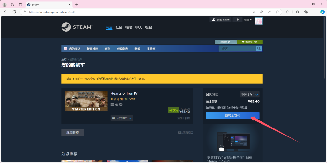Screen dimensions: 327x163
Task: Click the 添加 link on the cart item
Action: [x=180, y=118]
